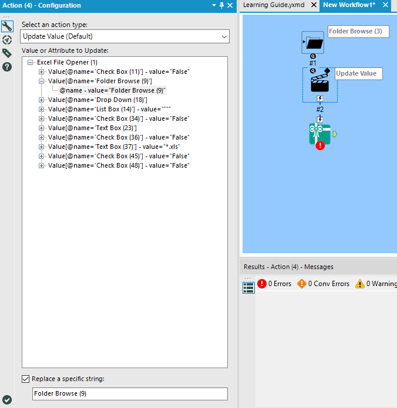Collapse the Folder Browse (9) node
Image resolution: width=397 pixels, height=408 pixels.
click(x=41, y=81)
